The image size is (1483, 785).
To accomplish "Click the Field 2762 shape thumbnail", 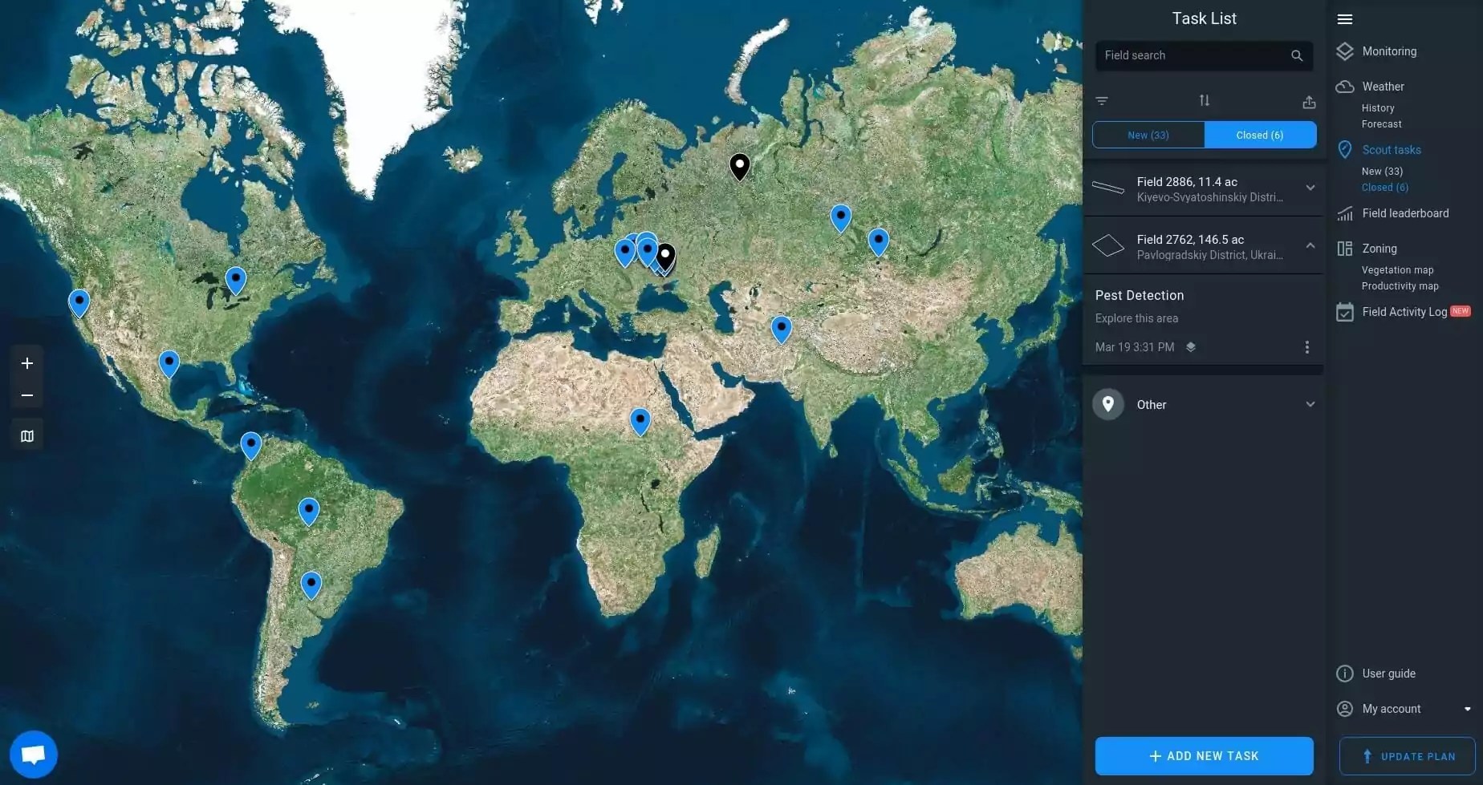I will click(1108, 246).
